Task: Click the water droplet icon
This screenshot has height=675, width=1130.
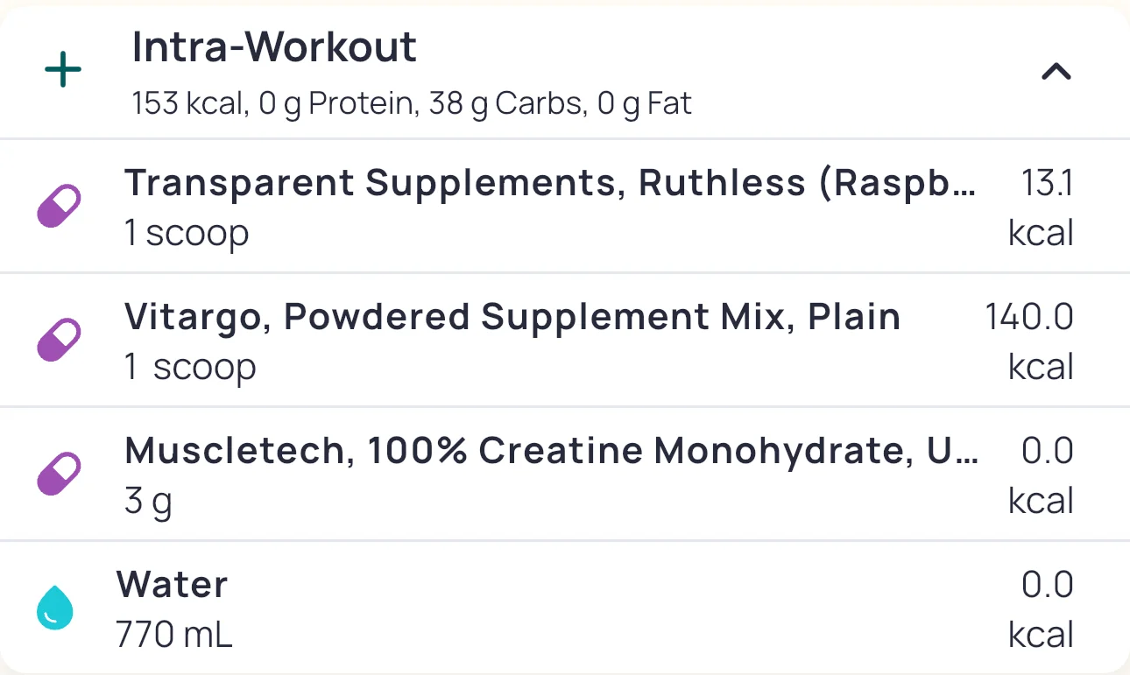Action: [x=54, y=608]
